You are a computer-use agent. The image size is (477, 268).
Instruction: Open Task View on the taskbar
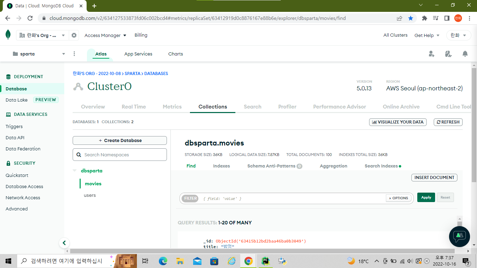pyautogui.click(x=146, y=261)
